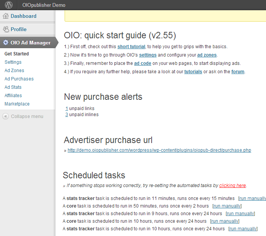Click the Collapse menu arrow icon
Screen dimensions: 266x236
tap(5, 116)
